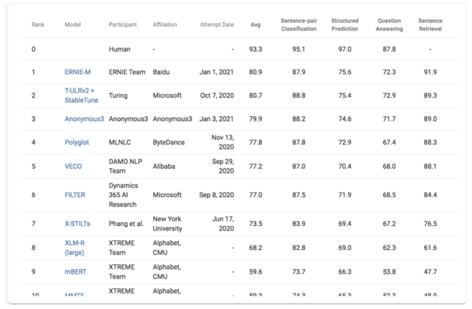Click the XLM-R (large) model link
Screen dimensions: 472x309
pos(75,248)
